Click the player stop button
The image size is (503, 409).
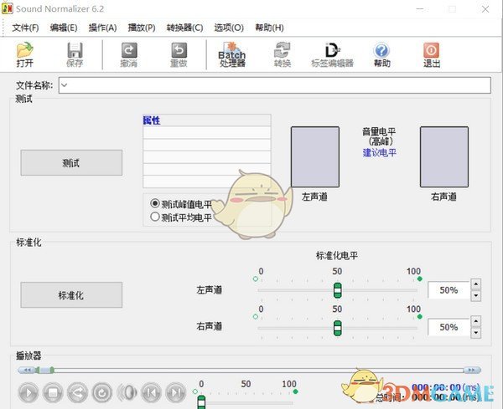53,392
